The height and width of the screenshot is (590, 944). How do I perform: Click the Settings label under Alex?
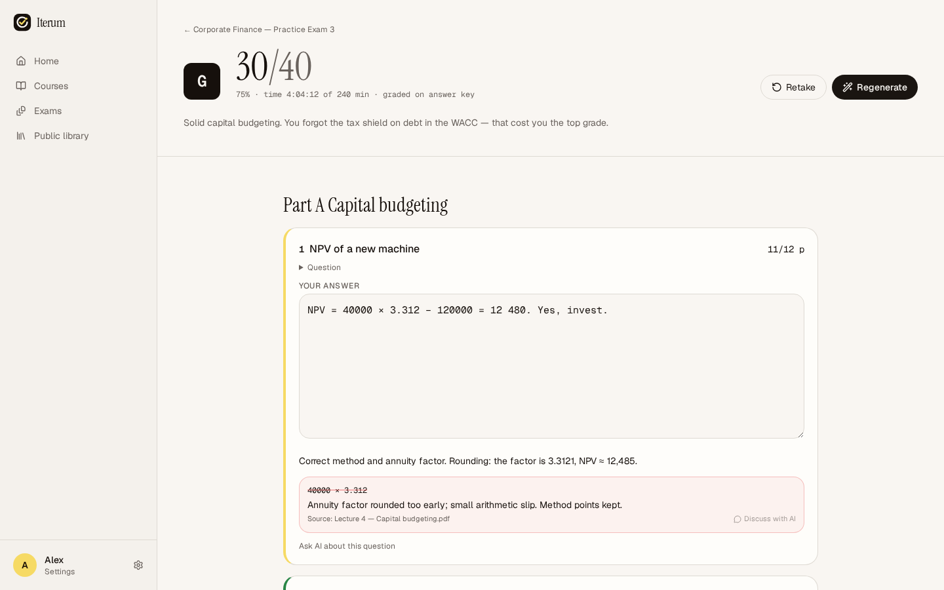60,572
